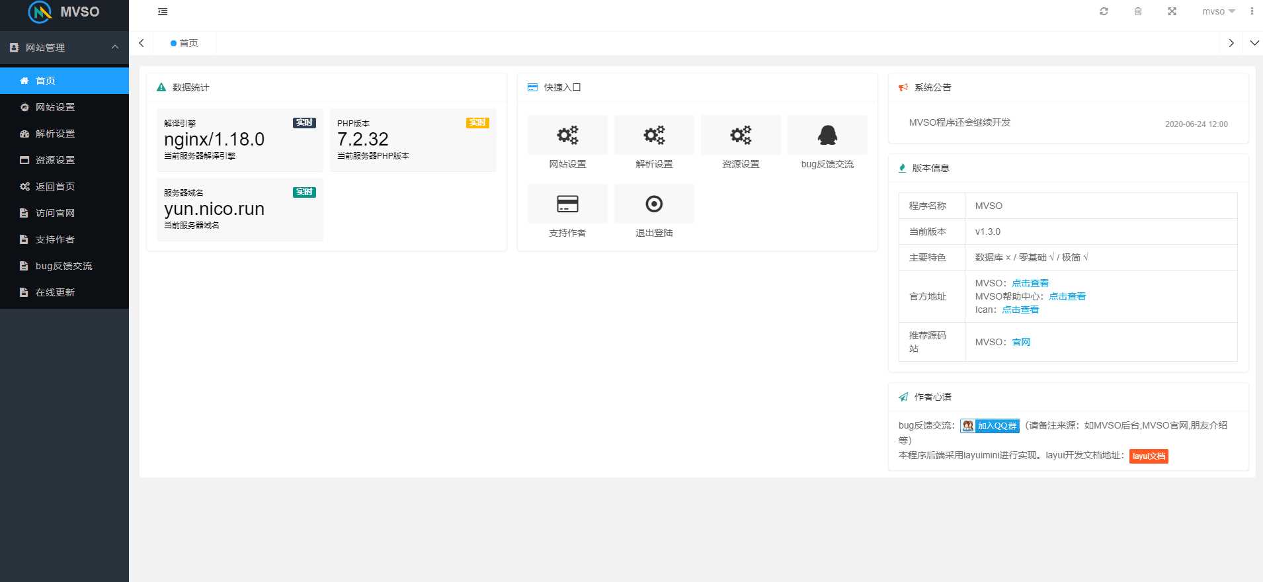This screenshot has width=1263, height=582.
Task: Select 在线更新 in the sidebar
Action: pyautogui.click(x=55, y=292)
